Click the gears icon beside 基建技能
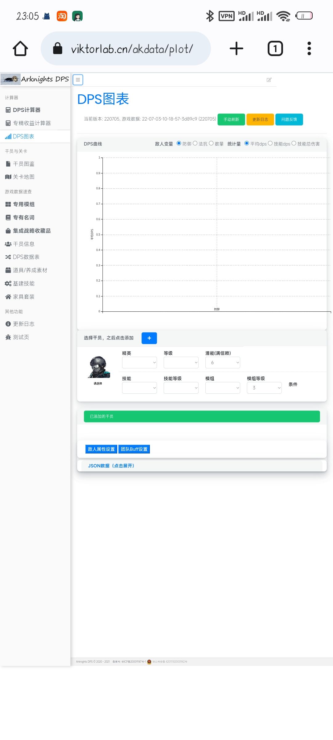 coord(8,284)
